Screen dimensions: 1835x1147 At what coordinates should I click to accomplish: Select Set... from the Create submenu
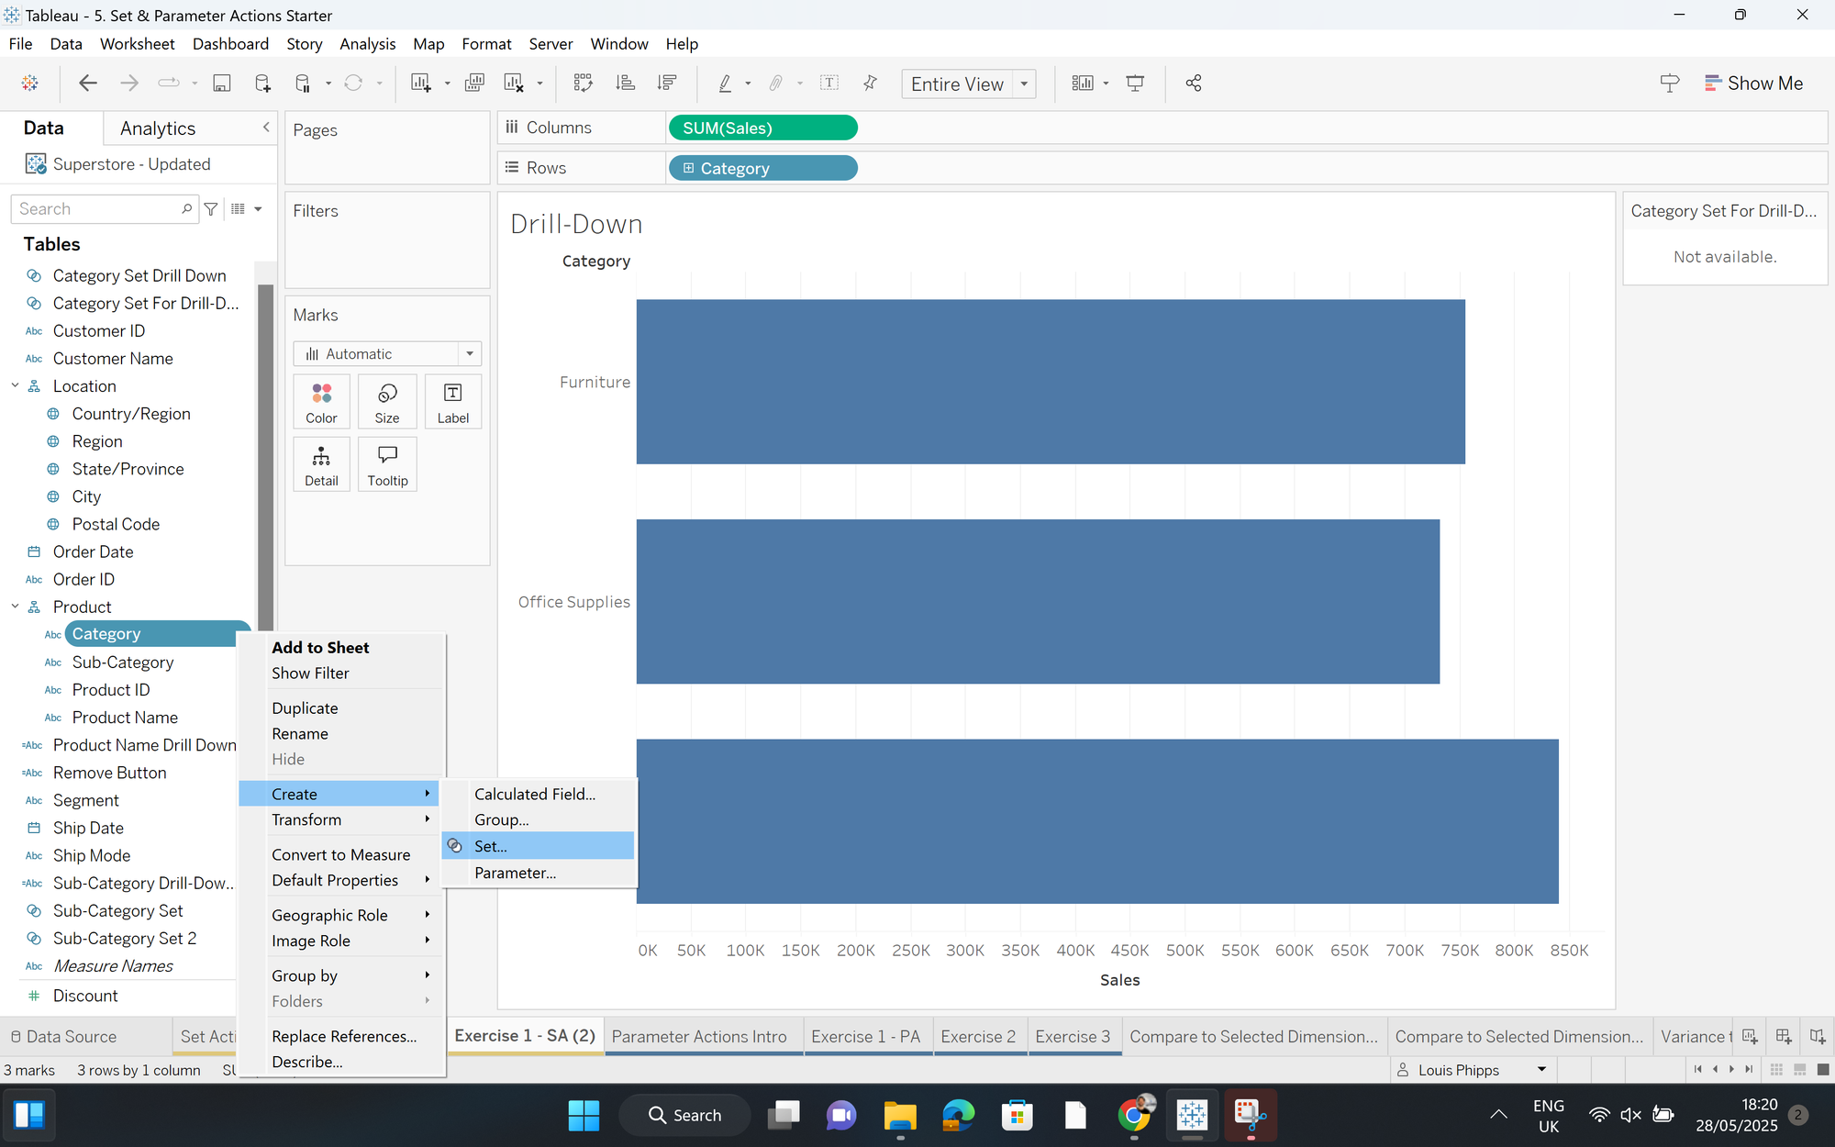pyautogui.click(x=491, y=846)
